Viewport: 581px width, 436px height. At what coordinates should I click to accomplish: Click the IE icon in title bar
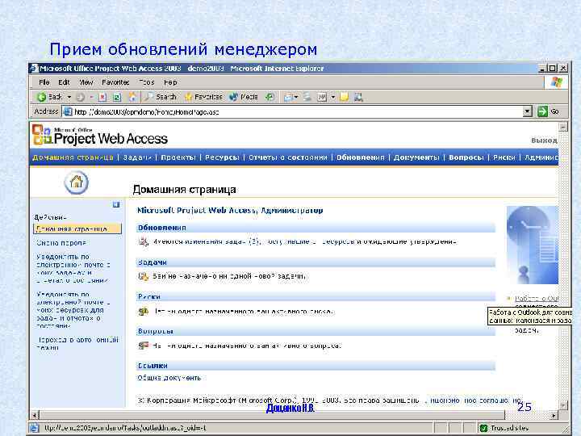click(x=34, y=68)
